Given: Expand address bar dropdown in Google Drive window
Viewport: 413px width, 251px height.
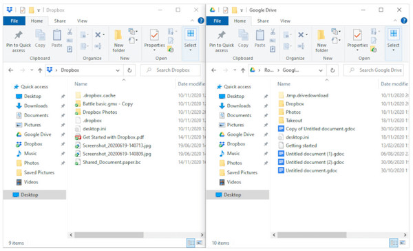Looking at the screenshot, I should pyautogui.click(x=321, y=70).
